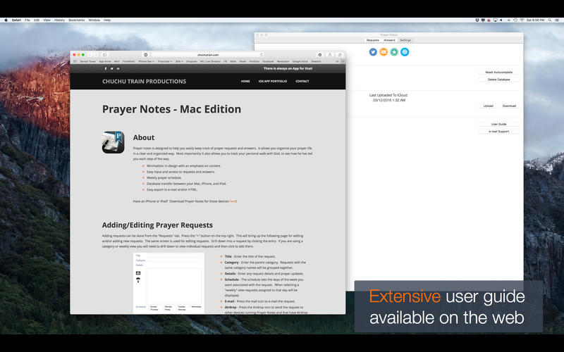Click the green star rating icon
Image resolution: width=564 pixels, height=352 pixels.
tap(394, 51)
